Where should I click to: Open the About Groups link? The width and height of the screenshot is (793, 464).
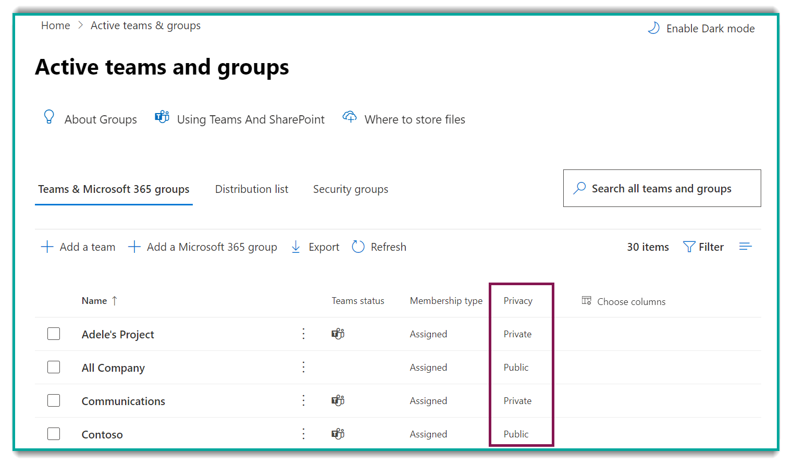(x=101, y=119)
